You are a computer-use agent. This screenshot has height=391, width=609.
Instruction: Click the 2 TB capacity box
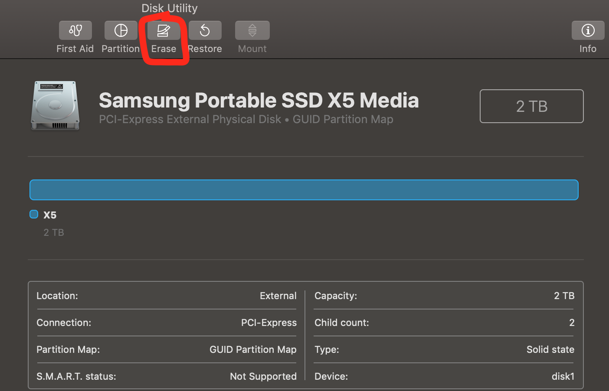[x=531, y=106]
